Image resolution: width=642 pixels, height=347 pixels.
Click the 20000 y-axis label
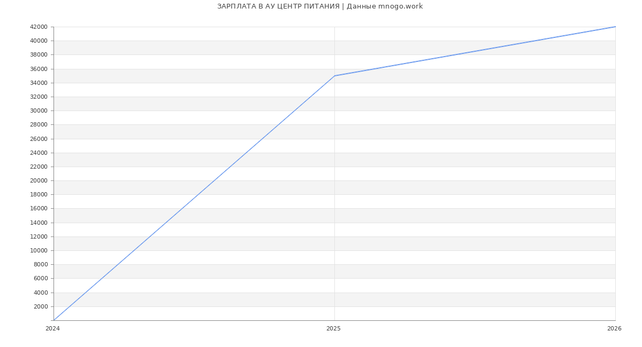[x=39, y=180]
